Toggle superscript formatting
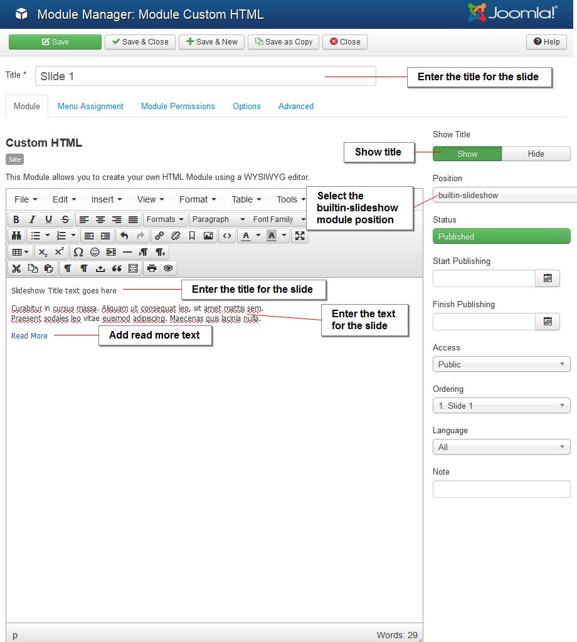577x642 pixels. pos(57,252)
